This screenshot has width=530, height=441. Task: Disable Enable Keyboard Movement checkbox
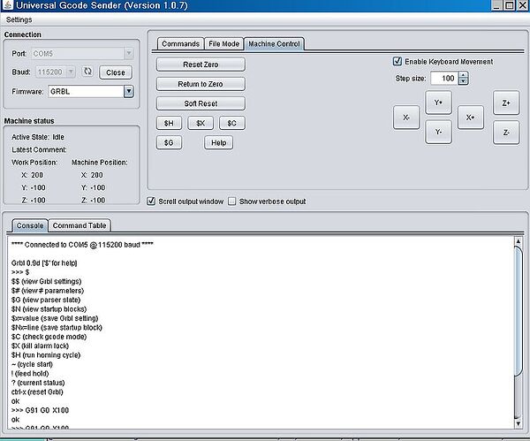(x=397, y=61)
